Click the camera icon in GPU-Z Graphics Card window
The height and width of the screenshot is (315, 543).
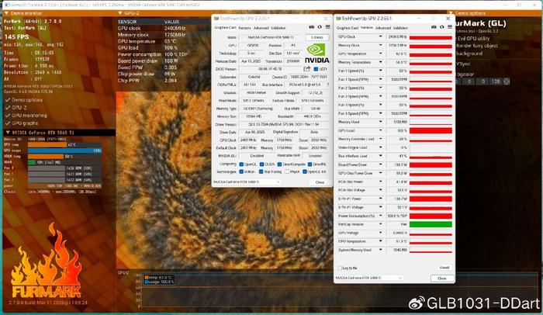[x=311, y=27]
